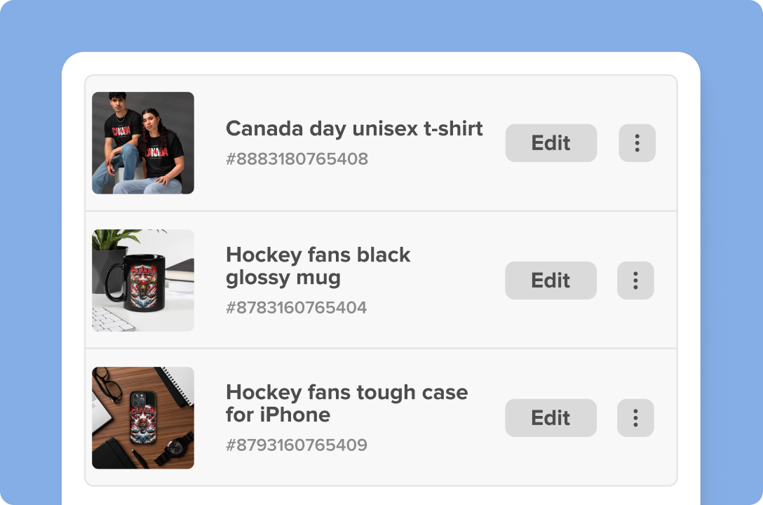
Task: Open the Canada day t-shirt product thumbnail
Action: click(143, 143)
